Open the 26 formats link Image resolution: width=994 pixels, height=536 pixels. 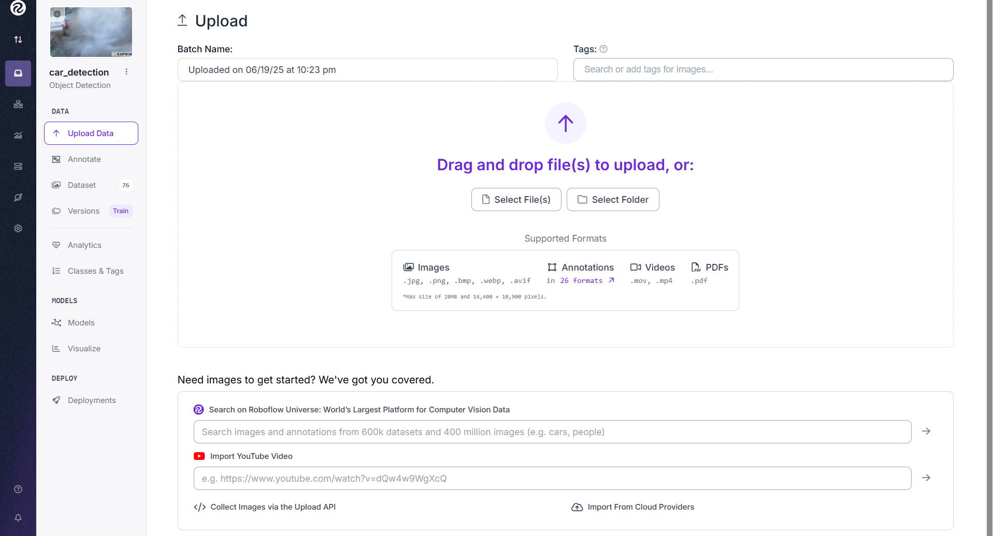click(587, 280)
